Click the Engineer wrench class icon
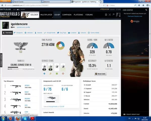The image size is (151, 121). (x=51, y=74)
